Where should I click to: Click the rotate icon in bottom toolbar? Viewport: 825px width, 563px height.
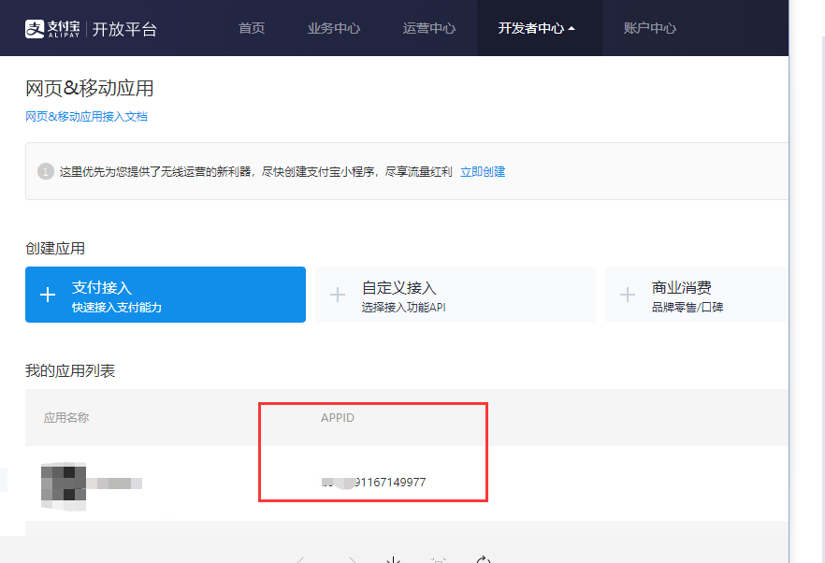(x=484, y=559)
